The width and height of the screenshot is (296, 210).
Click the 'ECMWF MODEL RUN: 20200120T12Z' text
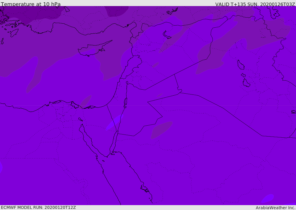click(38, 208)
